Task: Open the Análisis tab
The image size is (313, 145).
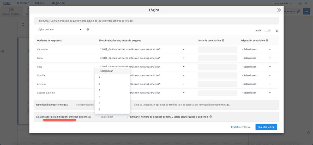Action: (x=39, y=3)
